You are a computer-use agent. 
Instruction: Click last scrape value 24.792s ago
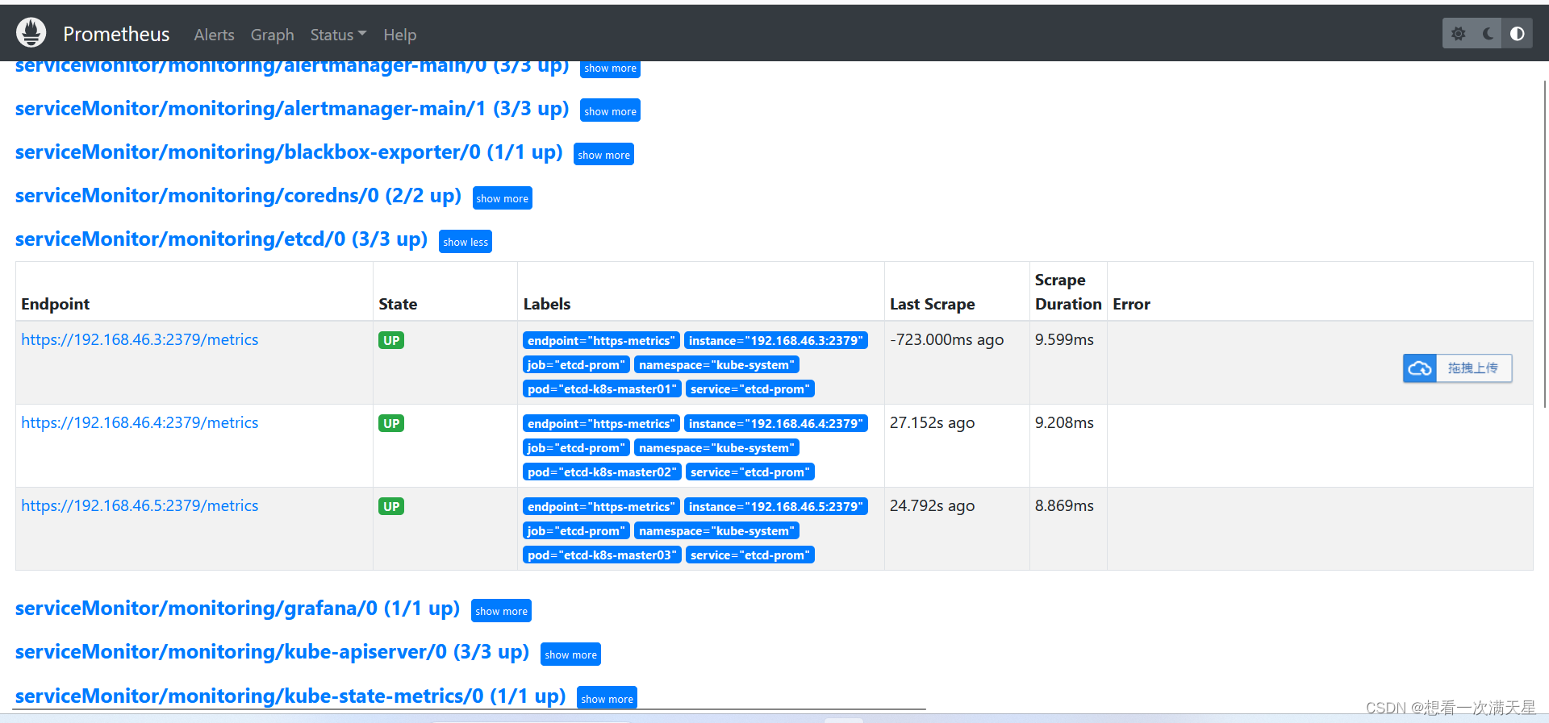(x=932, y=505)
